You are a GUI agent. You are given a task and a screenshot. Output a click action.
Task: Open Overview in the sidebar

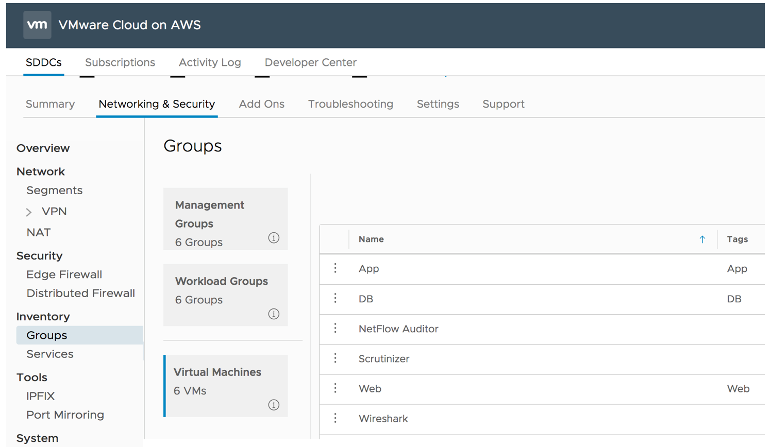pos(43,148)
